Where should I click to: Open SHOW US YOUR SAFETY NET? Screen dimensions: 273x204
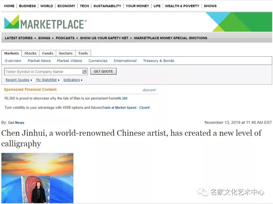(104, 38)
